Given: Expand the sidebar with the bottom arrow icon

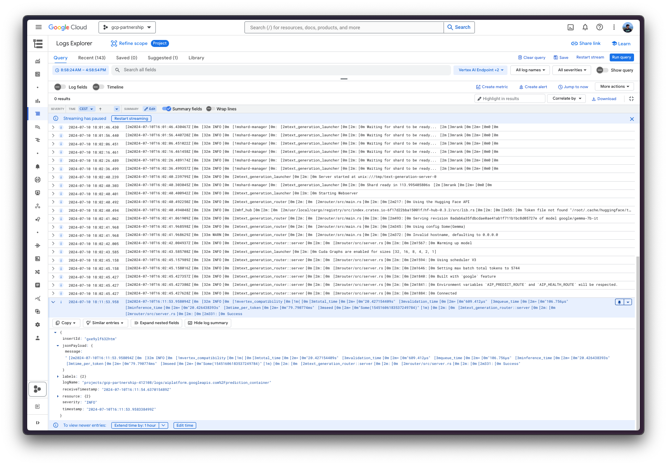Looking at the screenshot, I should (38, 423).
